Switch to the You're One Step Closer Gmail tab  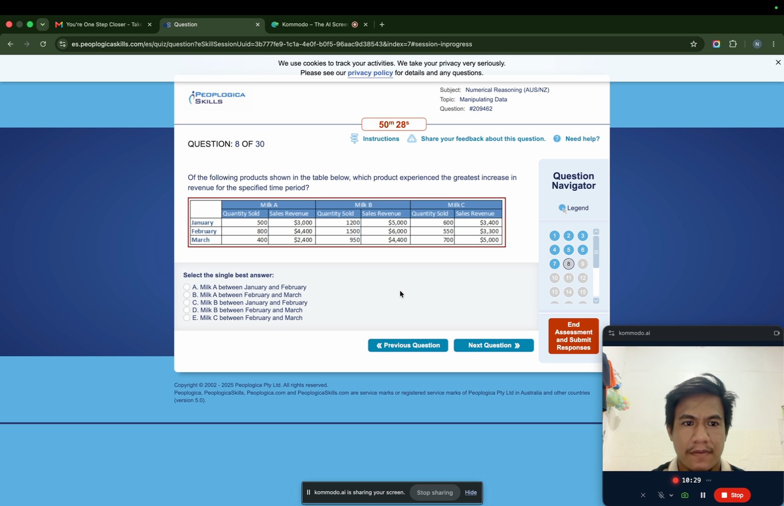104,25
